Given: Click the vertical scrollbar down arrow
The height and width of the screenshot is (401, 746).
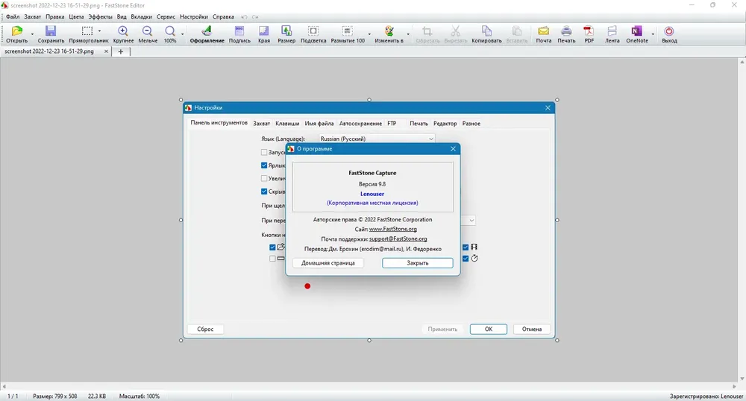Looking at the screenshot, I should pos(742,379).
